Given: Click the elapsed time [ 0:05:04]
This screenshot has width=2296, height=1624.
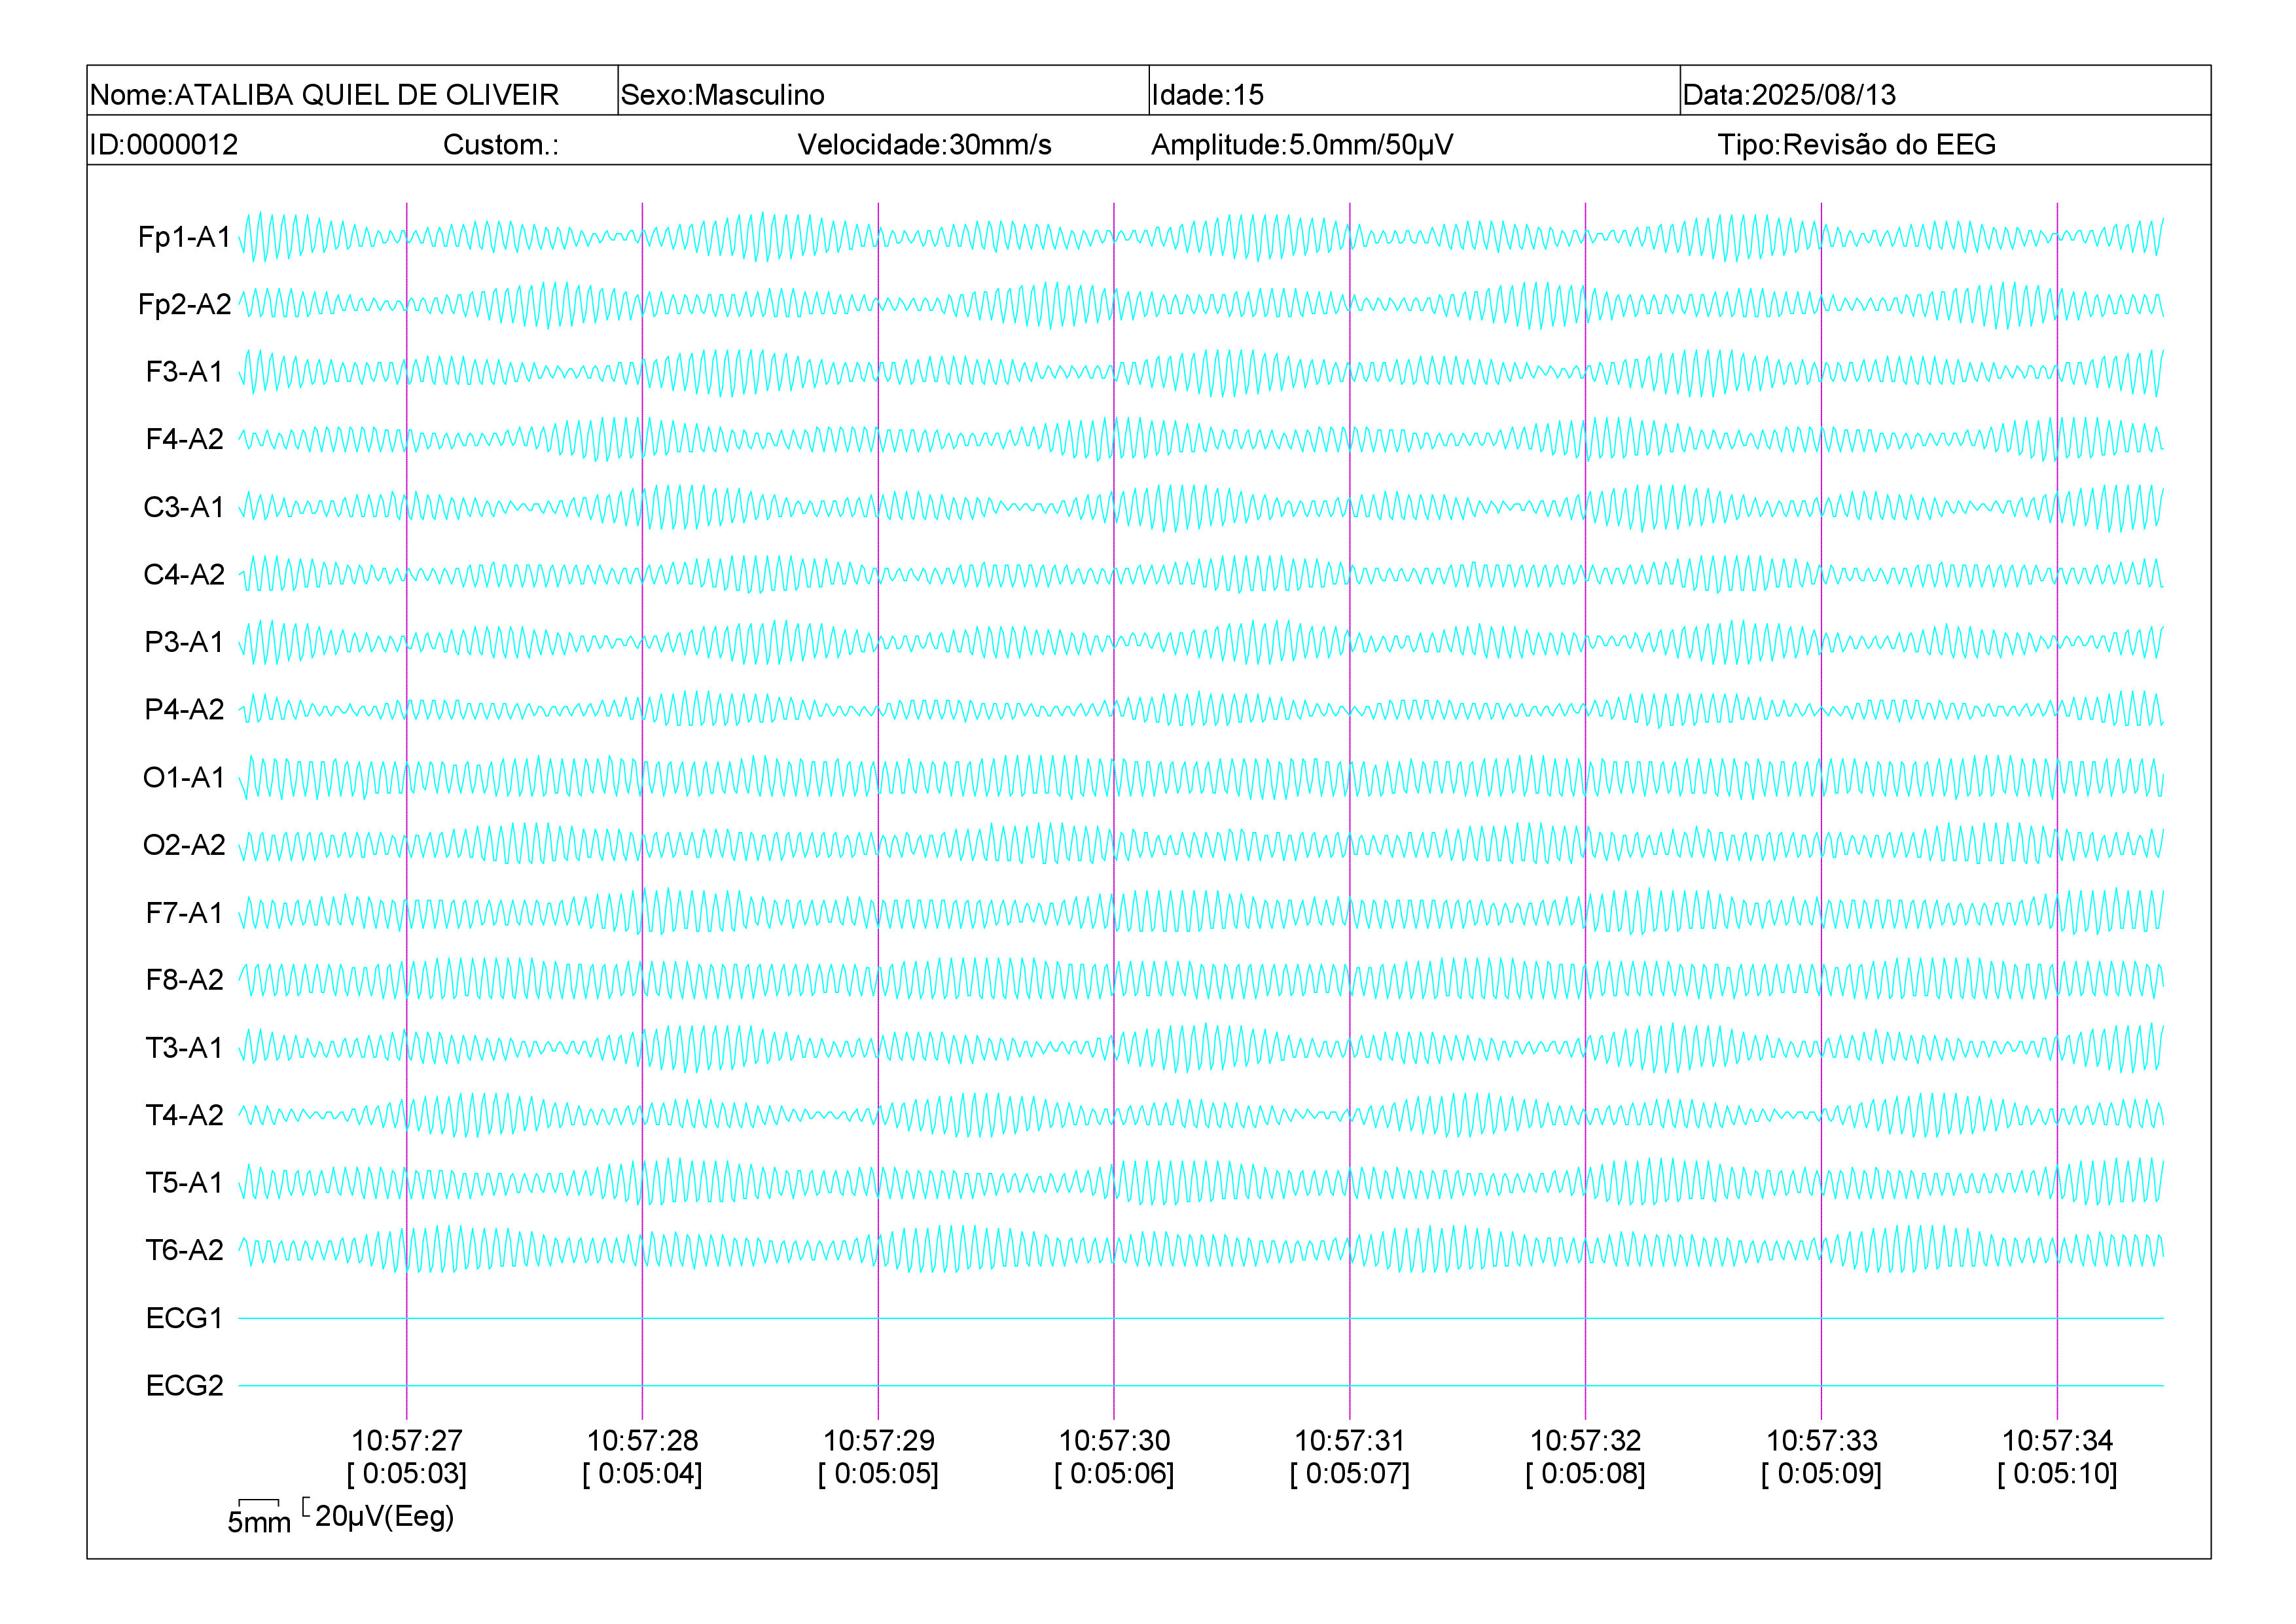Looking at the screenshot, I should click(x=642, y=1474).
